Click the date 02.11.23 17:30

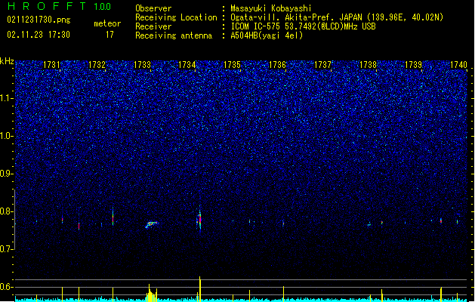pyautogui.click(x=39, y=35)
